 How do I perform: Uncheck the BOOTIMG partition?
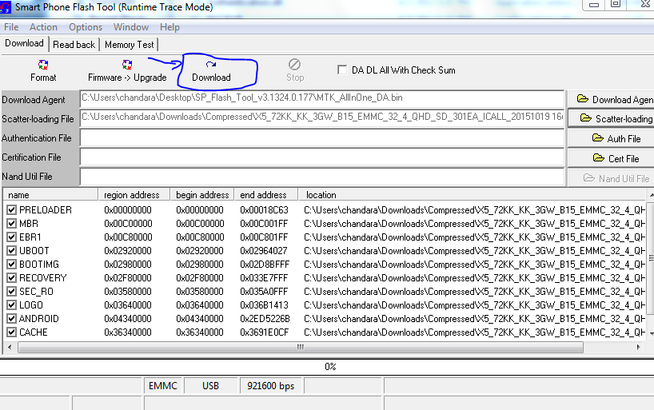12,265
